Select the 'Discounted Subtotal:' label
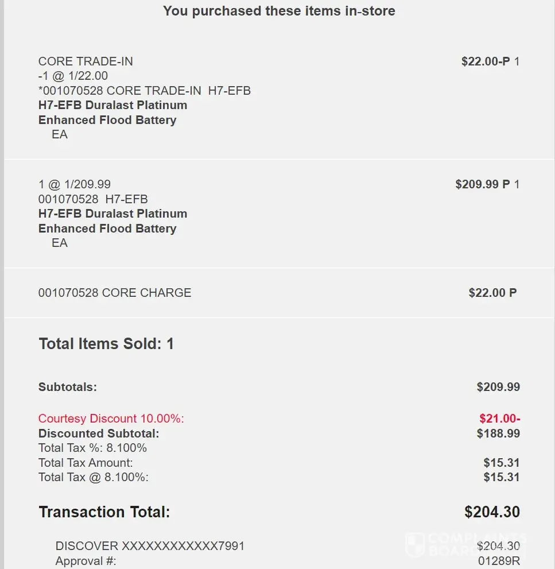 99,433
